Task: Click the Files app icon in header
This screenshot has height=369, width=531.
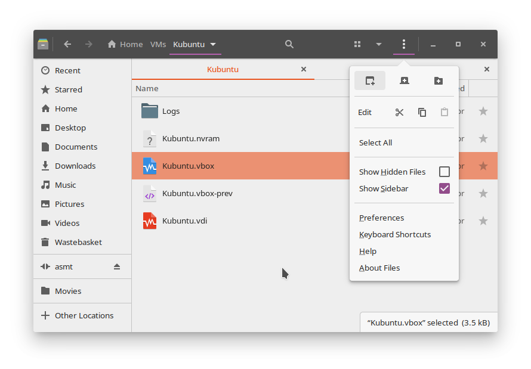Action: pos(43,44)
